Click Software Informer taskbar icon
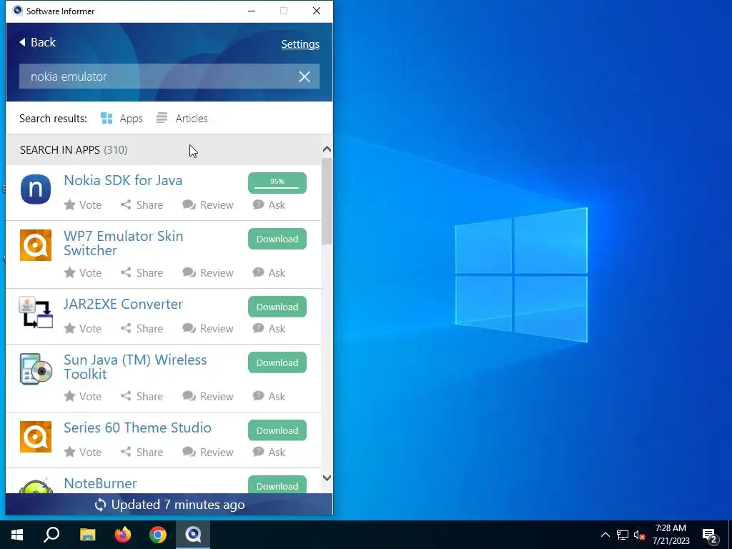The width and height of the screenshot is (732, 549). click(x=193, y=535)
